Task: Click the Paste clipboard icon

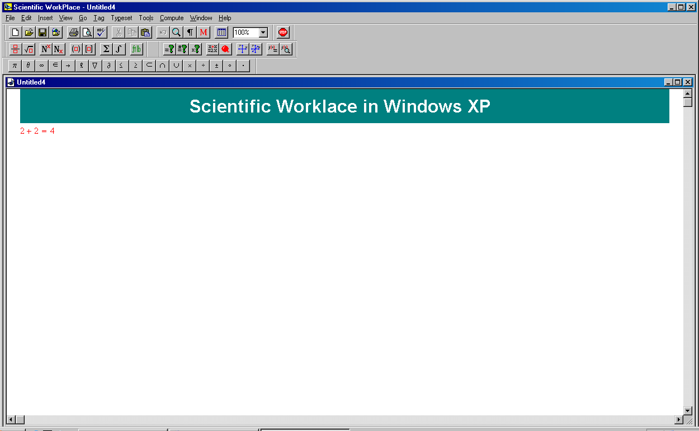Action: (145, 32)
